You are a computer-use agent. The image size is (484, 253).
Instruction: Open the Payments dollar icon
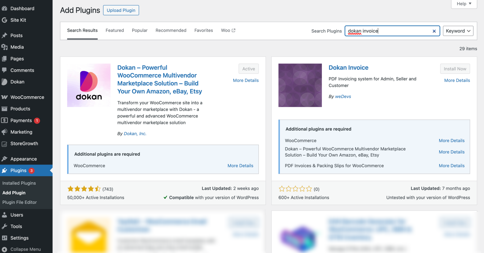point(4,120)
